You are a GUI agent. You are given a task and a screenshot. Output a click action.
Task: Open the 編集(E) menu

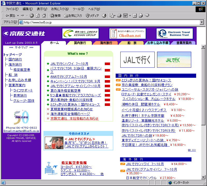(x=28, y=9)
